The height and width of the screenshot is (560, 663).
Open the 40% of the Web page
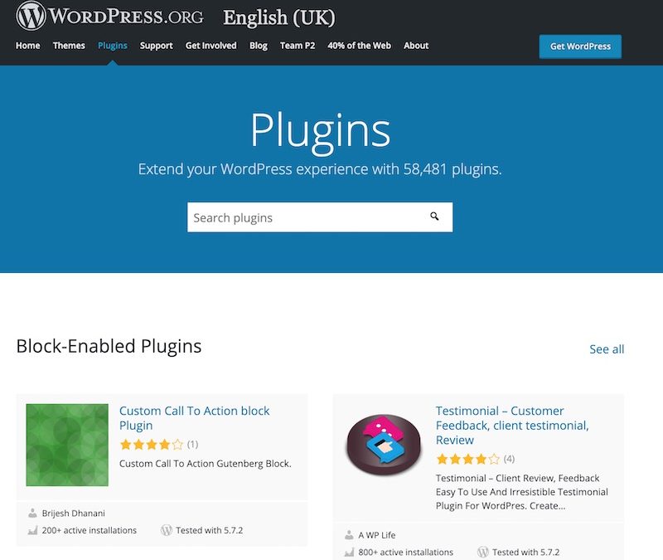pyautogui.click(x=359, y=46)
